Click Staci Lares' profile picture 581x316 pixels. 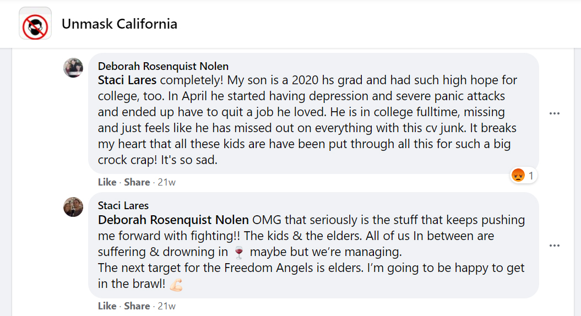(x=73, y=207)
